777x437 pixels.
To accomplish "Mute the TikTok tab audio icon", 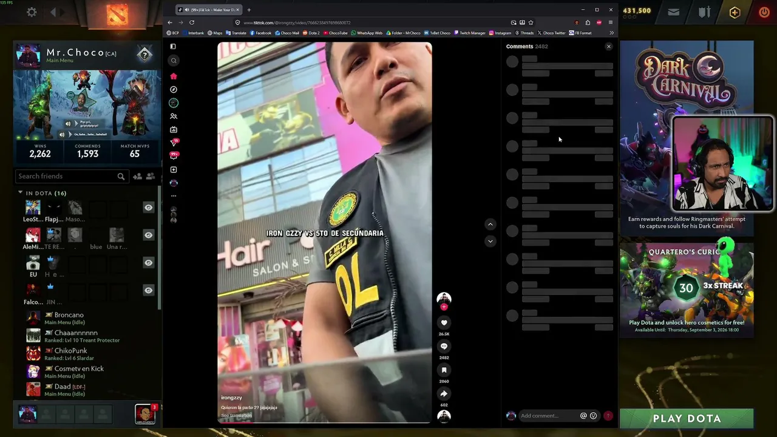I will pyautogui.click(x=186, y=10).
